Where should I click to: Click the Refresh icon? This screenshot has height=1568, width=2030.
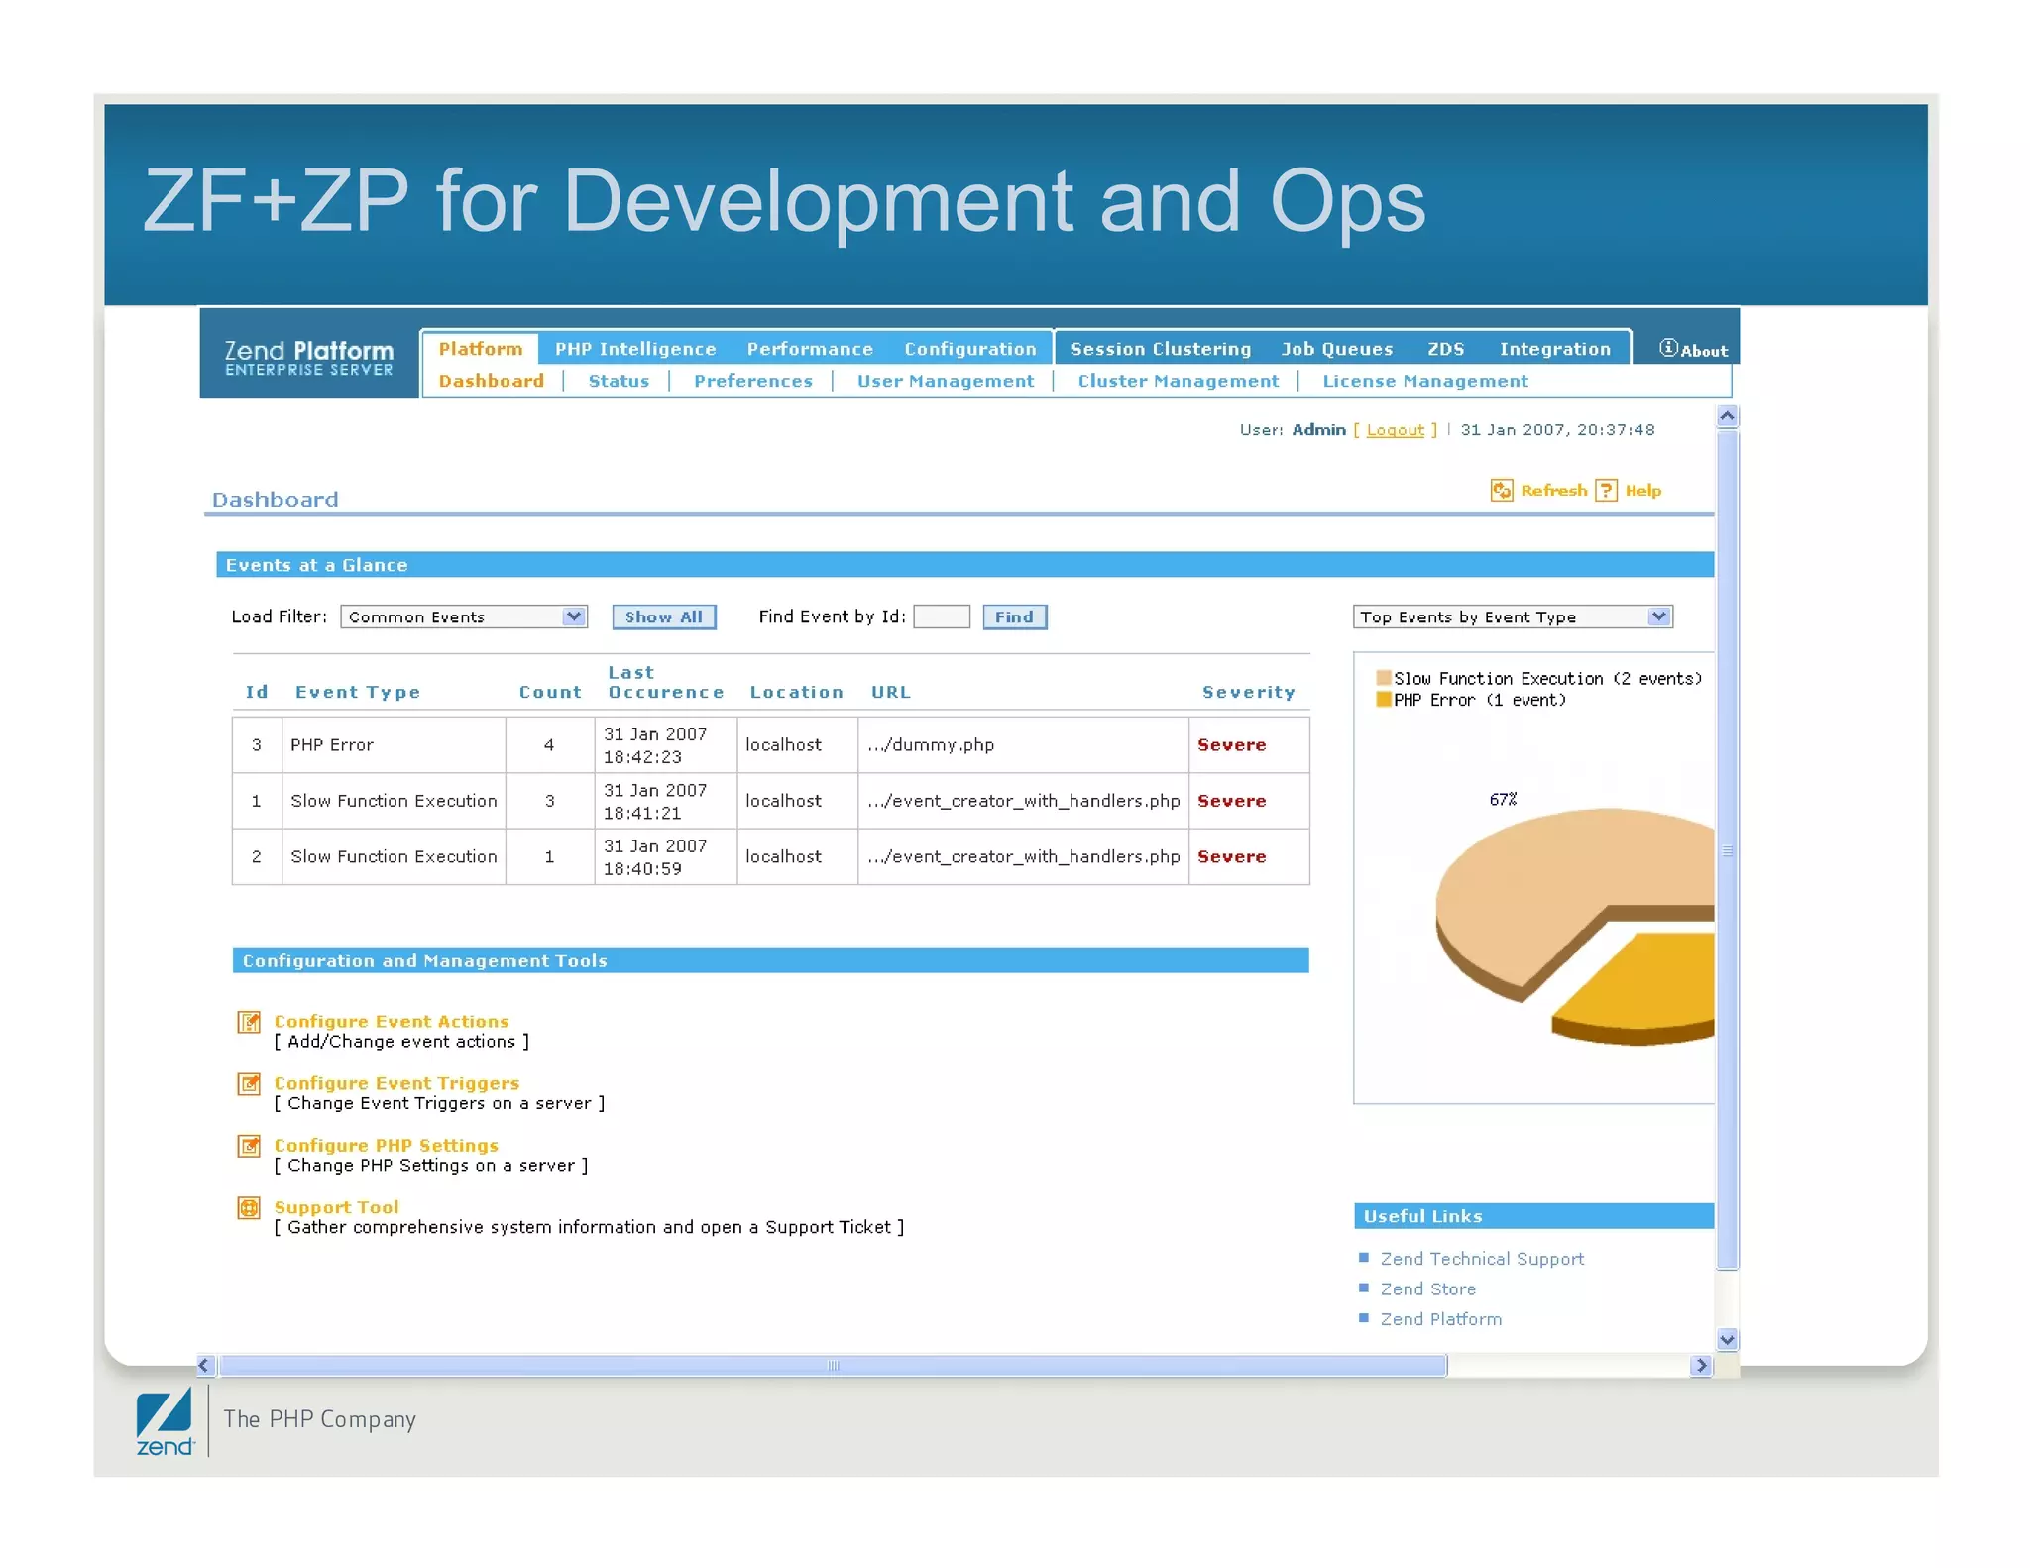click(x=1501, y=490)
